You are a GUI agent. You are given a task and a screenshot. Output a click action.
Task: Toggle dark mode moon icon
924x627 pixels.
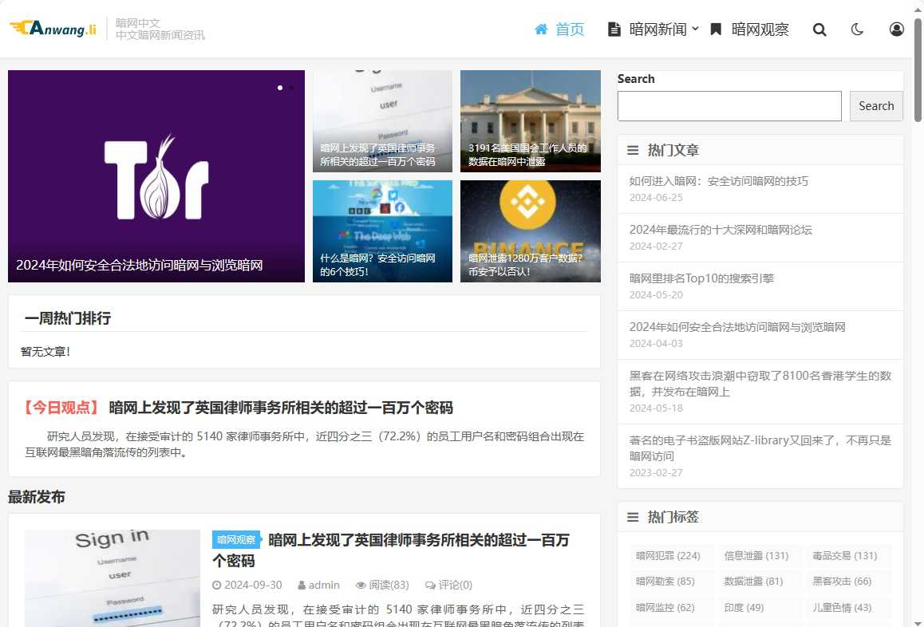click(x=858, y=30)
